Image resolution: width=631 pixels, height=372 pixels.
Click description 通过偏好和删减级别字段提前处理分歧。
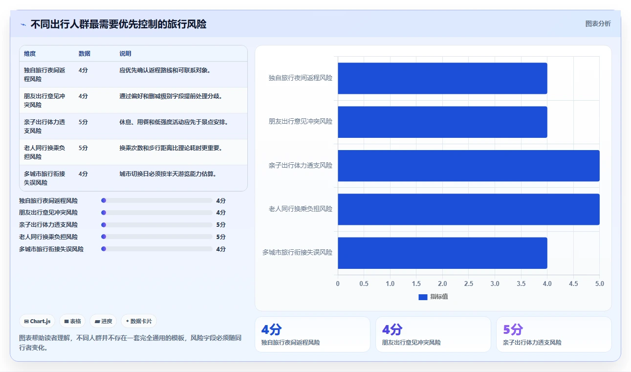coord(172,96)
